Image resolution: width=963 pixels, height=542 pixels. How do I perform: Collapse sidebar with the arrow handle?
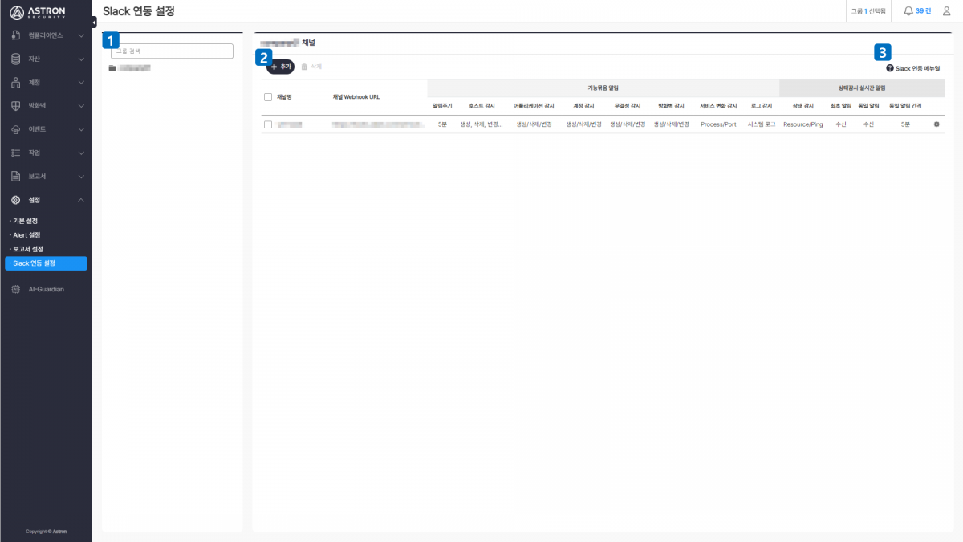(94, 22)
